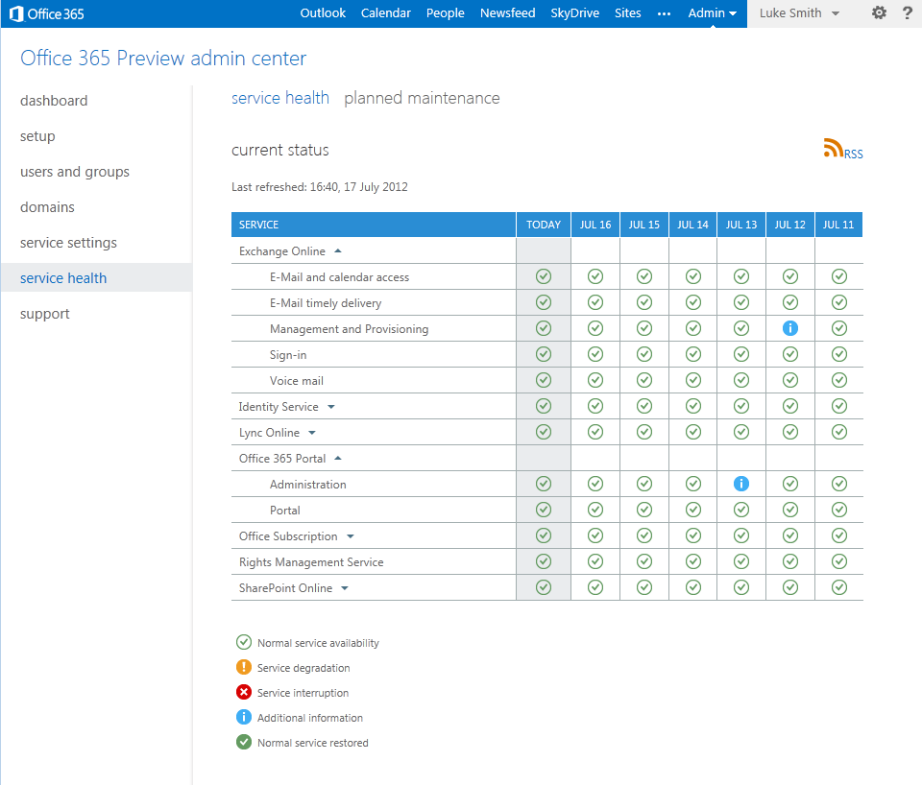Go to users and groups in sidebar
Screen dimensions: 922x785
(75, 172)
